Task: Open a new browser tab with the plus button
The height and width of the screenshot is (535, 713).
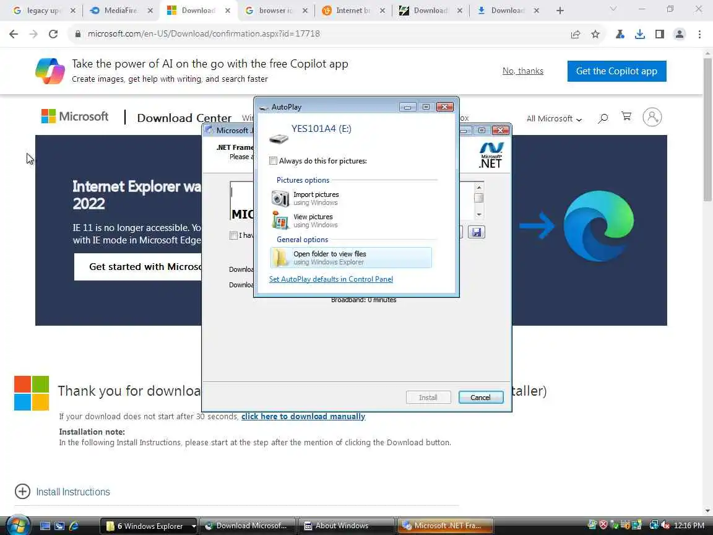Action: (x=560, y=11)
